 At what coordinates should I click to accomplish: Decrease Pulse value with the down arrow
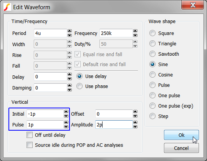tap(66, 127)
